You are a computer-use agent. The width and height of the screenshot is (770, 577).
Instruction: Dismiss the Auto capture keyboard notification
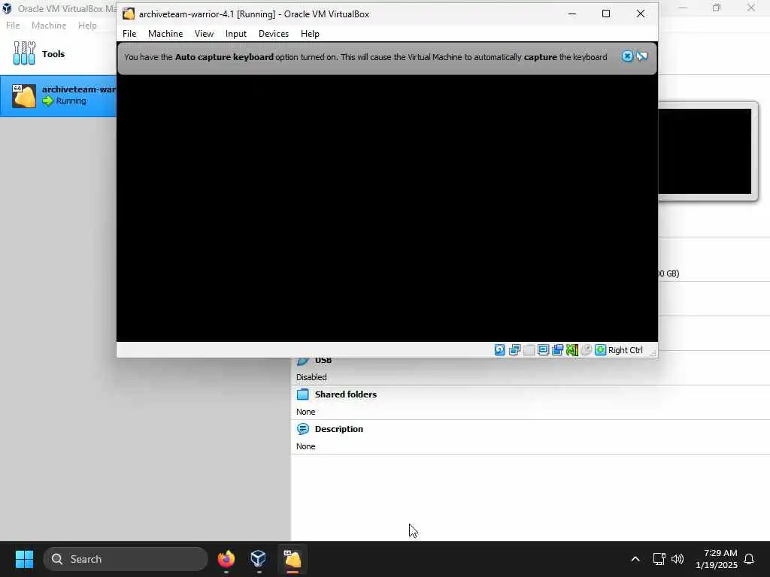pyautogui.click(x=627, y=56)
